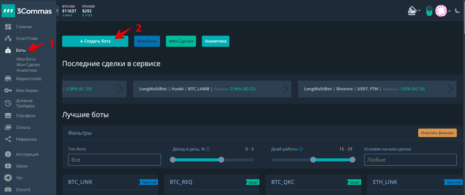Click Простой tag on ETH_LINK card

pos(454,182)
